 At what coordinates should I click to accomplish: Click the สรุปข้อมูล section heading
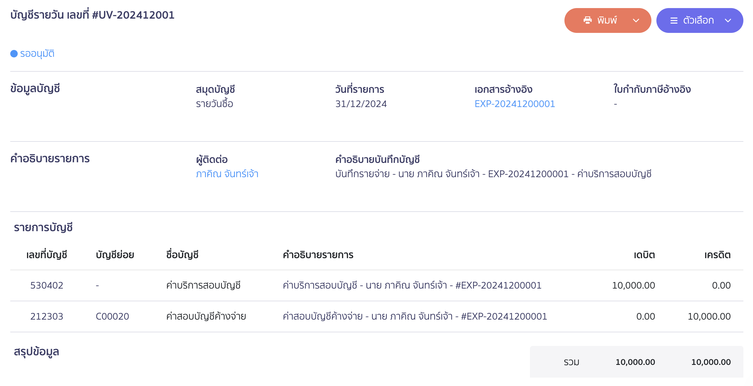[37, 352]
